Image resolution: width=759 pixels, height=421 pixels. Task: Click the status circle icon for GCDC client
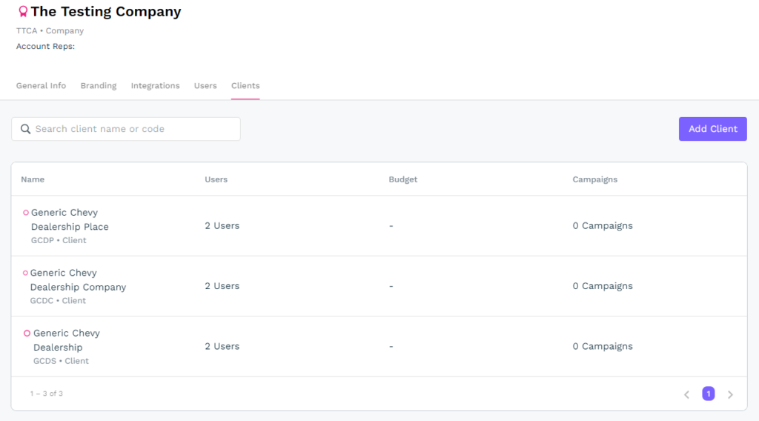click(25, 273)
